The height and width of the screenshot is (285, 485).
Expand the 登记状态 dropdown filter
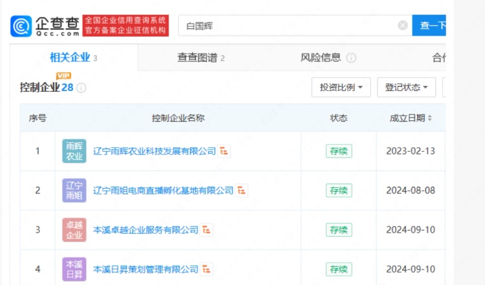pyautogui.click(x=406, y=87)
